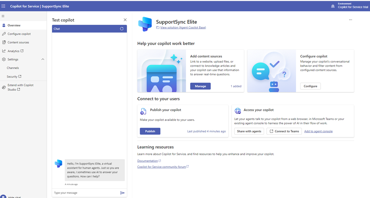Click the Add content sources illustration
This screenshot has height=198, width=370.
click(x=162, y=71)
